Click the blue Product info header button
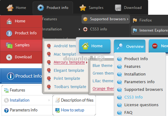The height and width of the screenshot is (116, 168). pos(21,76)
